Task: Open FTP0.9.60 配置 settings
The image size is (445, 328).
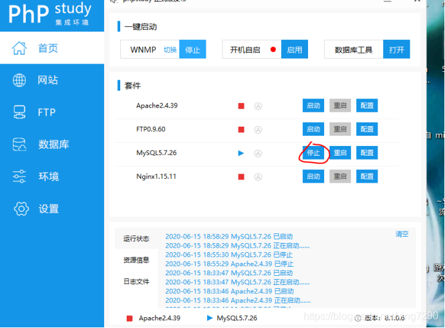Action: 367,129
